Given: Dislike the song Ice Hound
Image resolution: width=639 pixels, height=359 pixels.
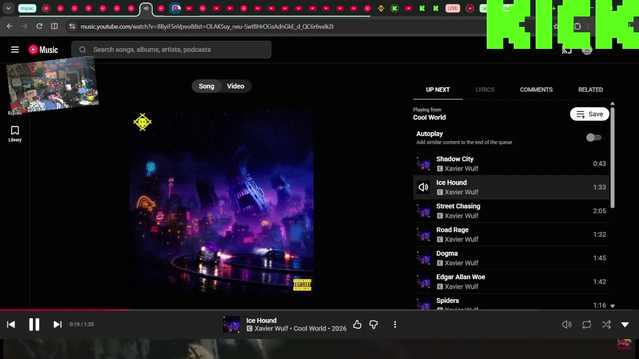Looking at the screenshot, I should coord(373,325).
